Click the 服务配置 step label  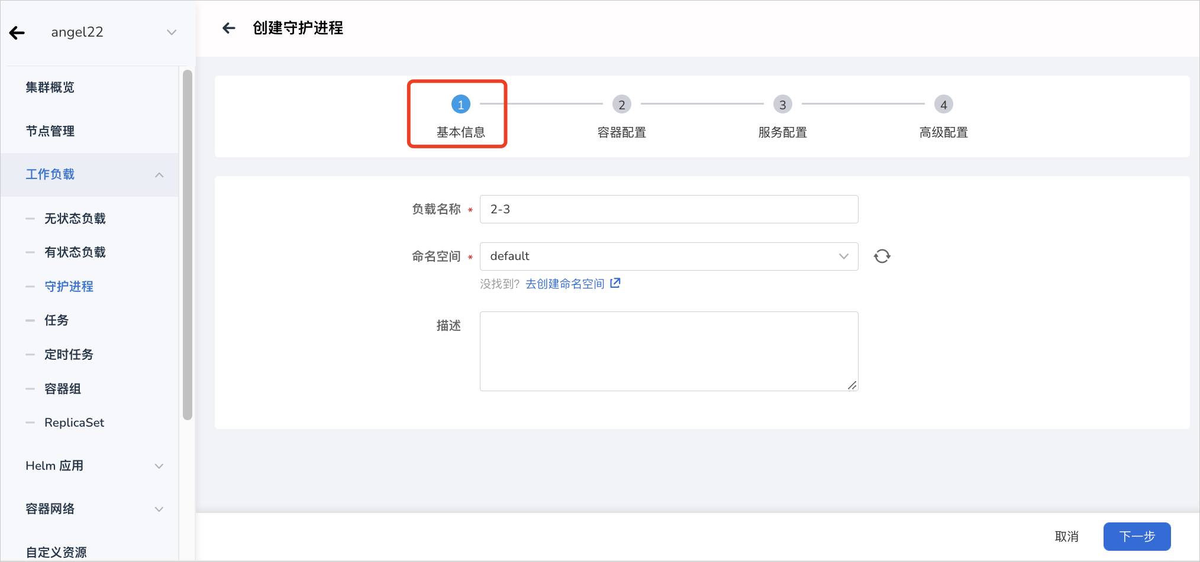782,132
